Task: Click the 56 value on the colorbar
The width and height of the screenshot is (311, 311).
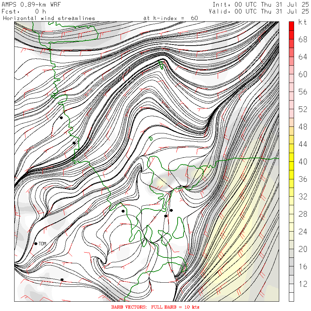Action: 303,92
